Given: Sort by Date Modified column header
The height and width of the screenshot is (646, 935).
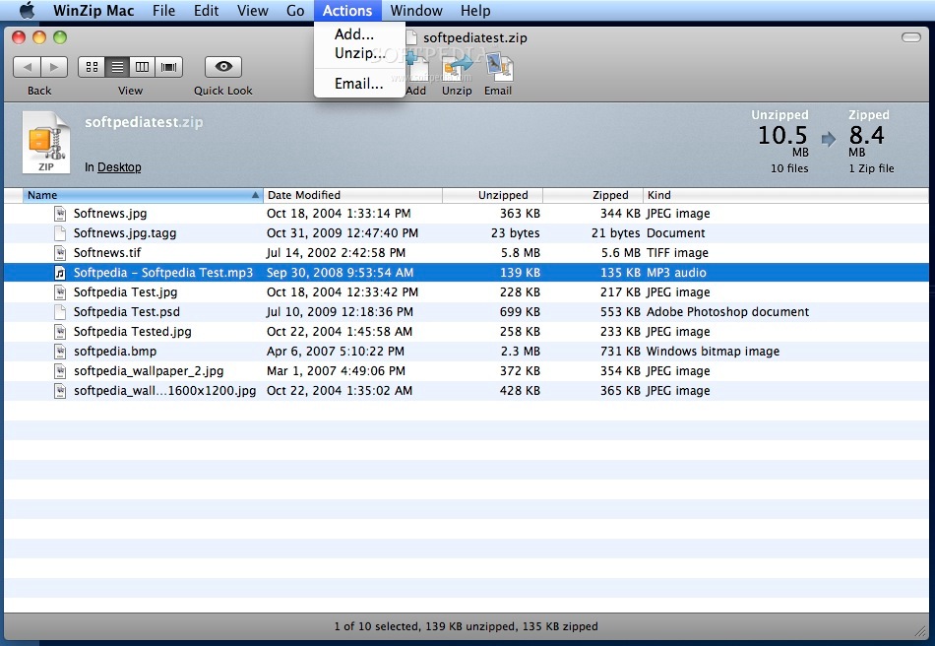Looking at the screenshot, I should click(x=351, y=195).
